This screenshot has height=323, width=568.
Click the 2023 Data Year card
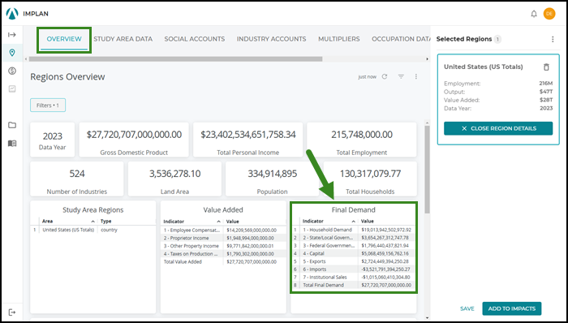point(53,140)
